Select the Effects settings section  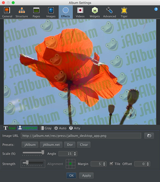(66, 12)
